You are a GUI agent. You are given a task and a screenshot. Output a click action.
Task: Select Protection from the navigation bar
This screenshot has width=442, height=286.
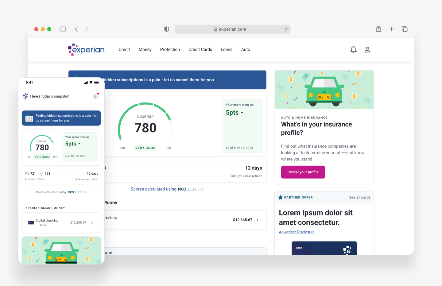(170, 49)
